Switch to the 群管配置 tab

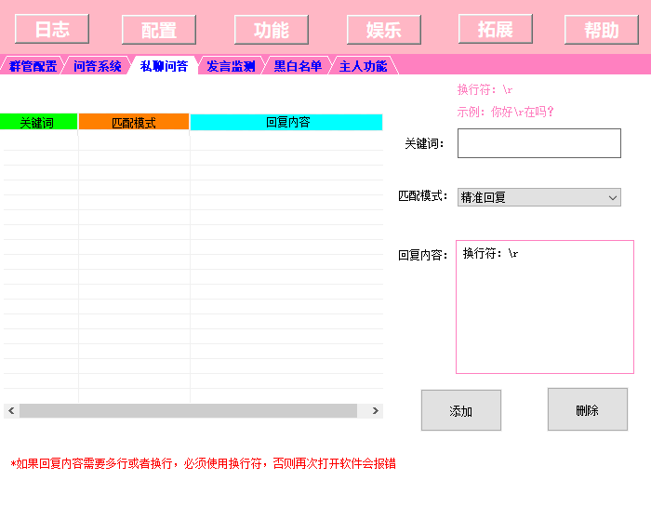tap(33, 66)
